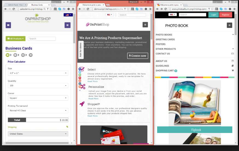Image resolution: width=239 pixels, height=151 pixels.
Task: Share via the Pinterest icon in sidebar
Action: [x=80, y=78]
